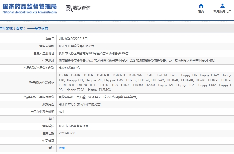Click the 备注 row label
The height and width of the screenshot is (154, 234).
point(51,119)
